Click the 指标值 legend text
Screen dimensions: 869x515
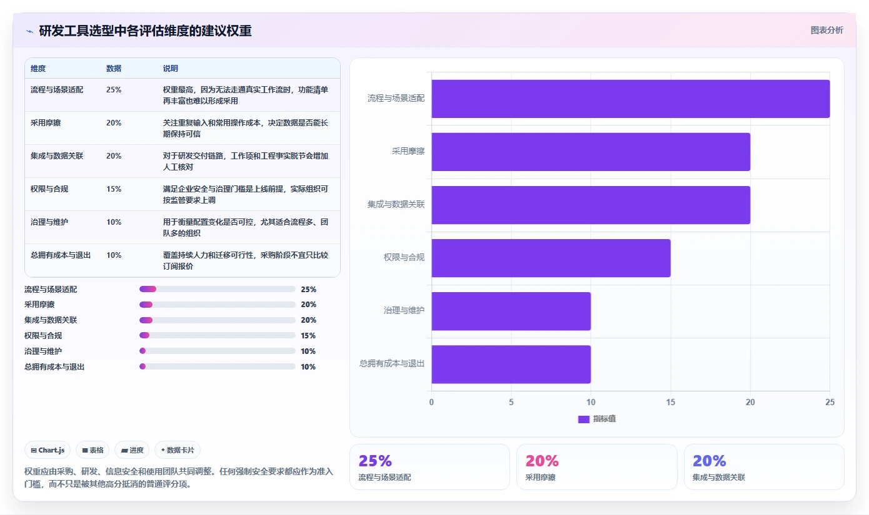tap(605, 419)
